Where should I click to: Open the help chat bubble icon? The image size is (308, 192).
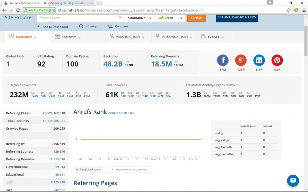pyautogui.click(x=293, y=181)
